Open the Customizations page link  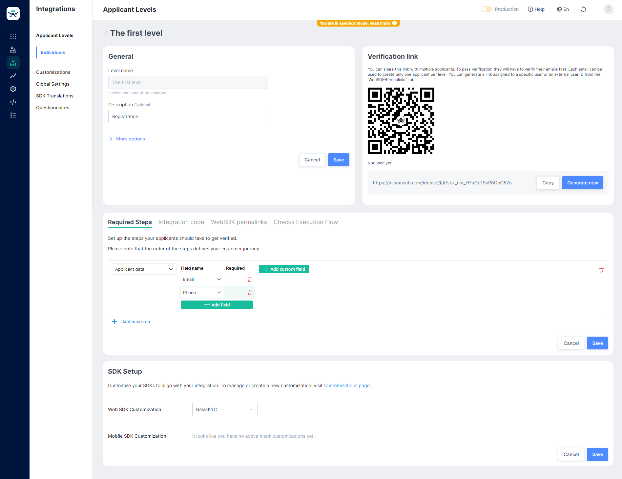coord(346,385)
